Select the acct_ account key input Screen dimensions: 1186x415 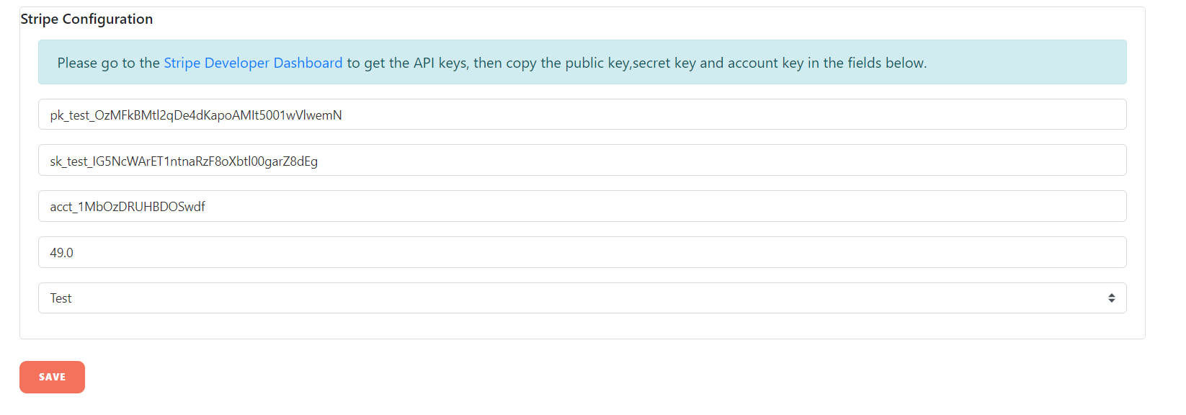581,206
